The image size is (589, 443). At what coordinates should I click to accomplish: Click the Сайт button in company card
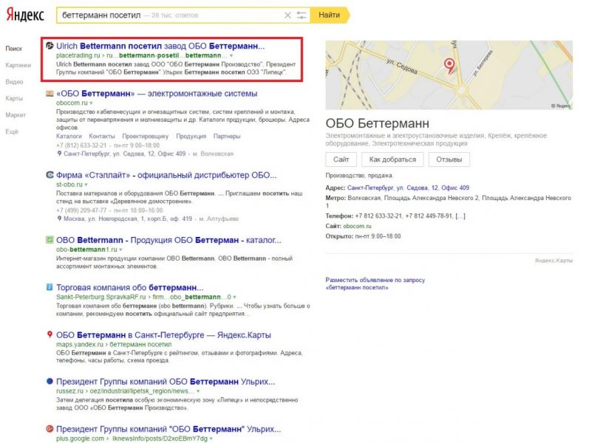[x=341, y=159]
